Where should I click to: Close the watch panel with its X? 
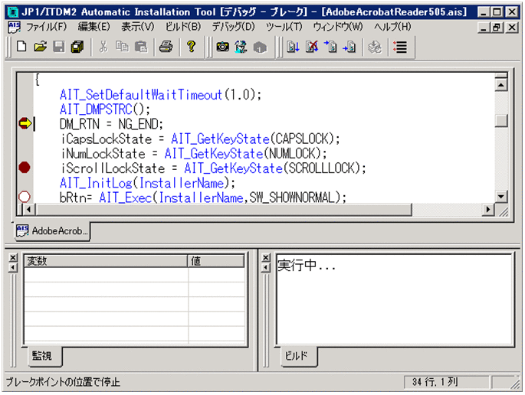coord(13,257)
